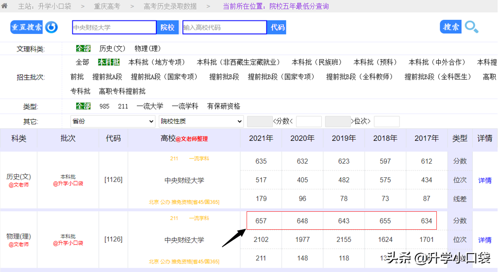
Task: Select 一流大学 type filter
Action: coord(150,106)
